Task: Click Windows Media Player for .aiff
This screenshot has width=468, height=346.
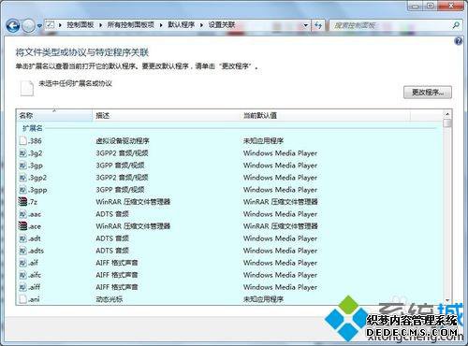Action: click(280, 287)
